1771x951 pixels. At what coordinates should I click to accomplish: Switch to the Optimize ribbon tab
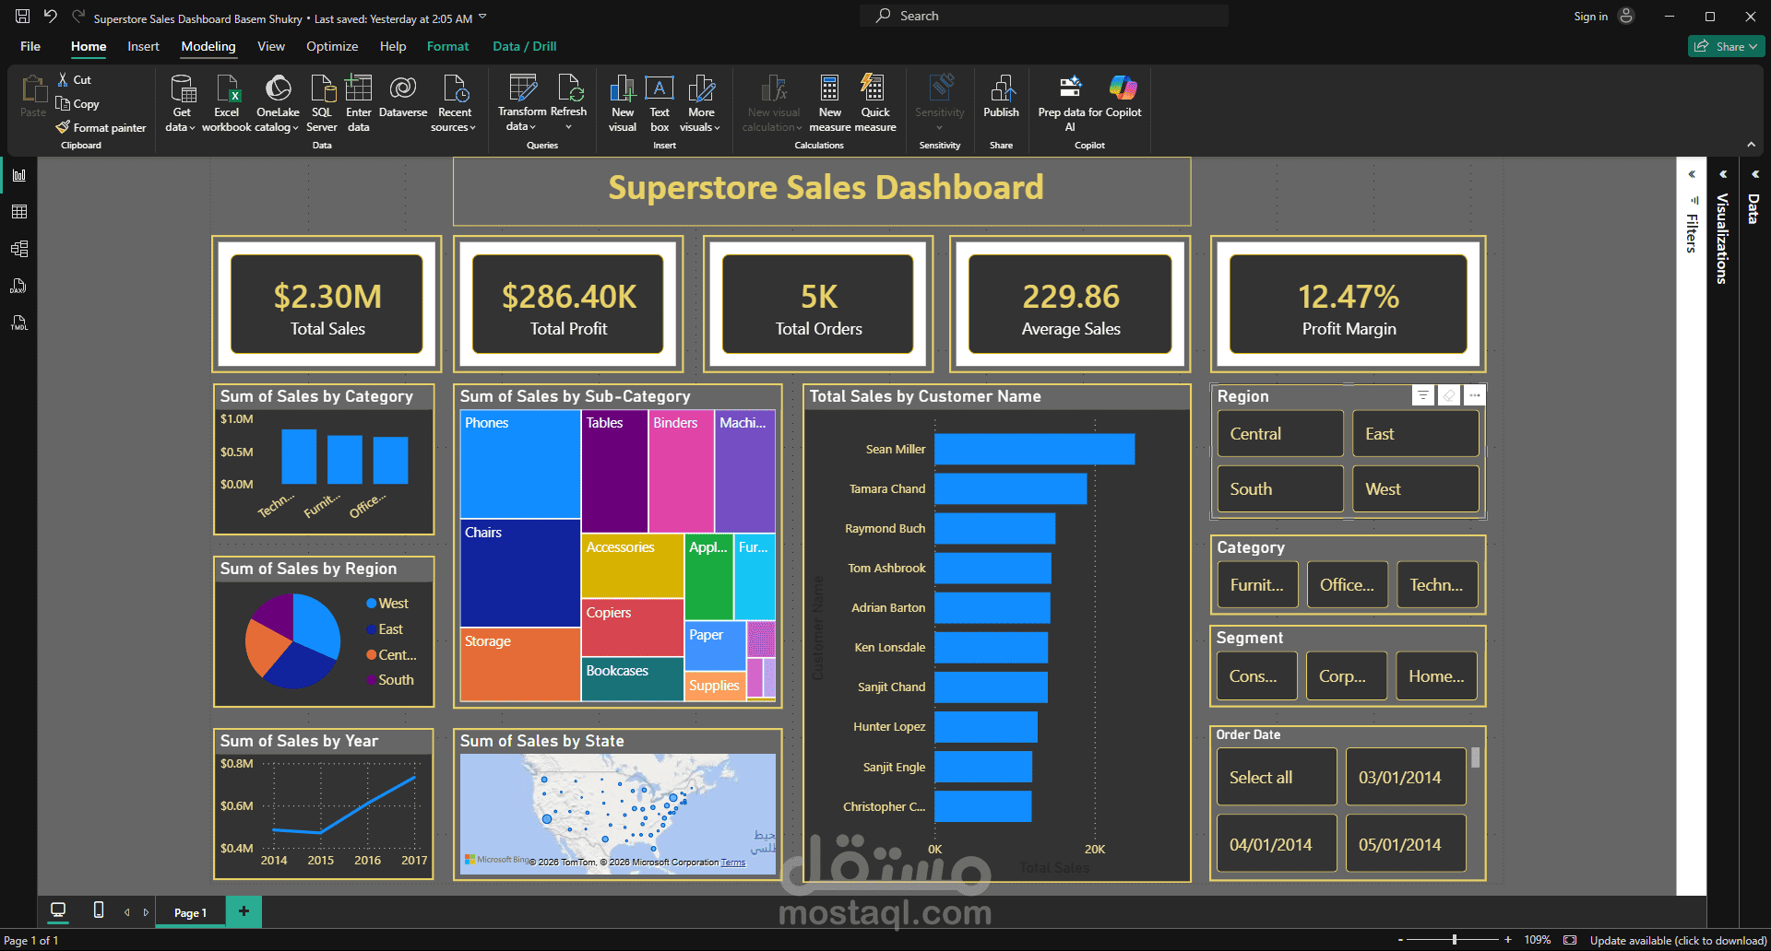(332, 46)
